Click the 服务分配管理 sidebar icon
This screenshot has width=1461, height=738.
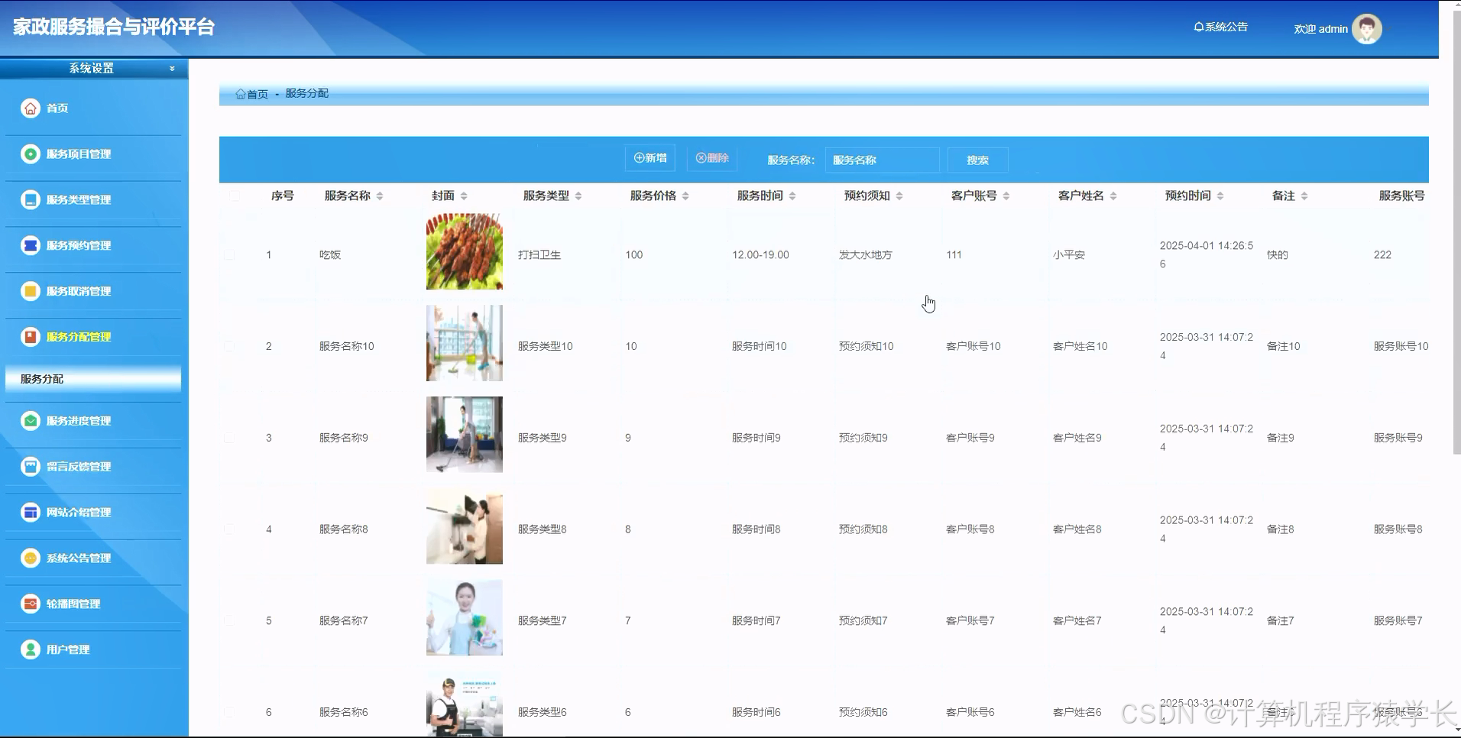[x=30, y=336]
